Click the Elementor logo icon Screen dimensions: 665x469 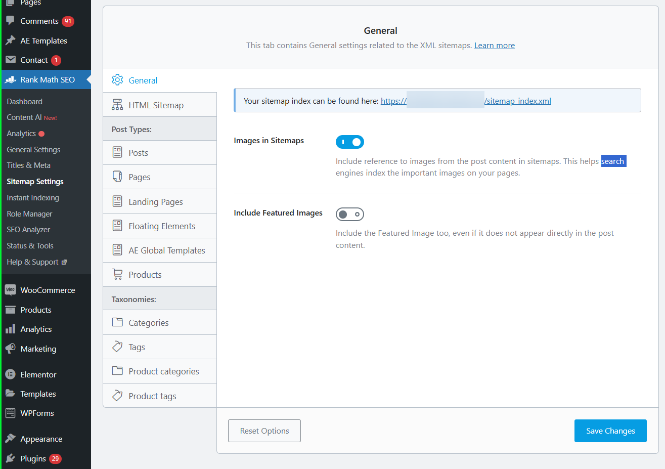tap(10, 374)
